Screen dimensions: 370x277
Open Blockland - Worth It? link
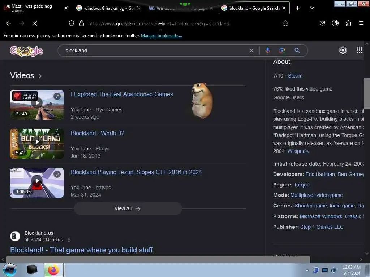coord(98,133)
